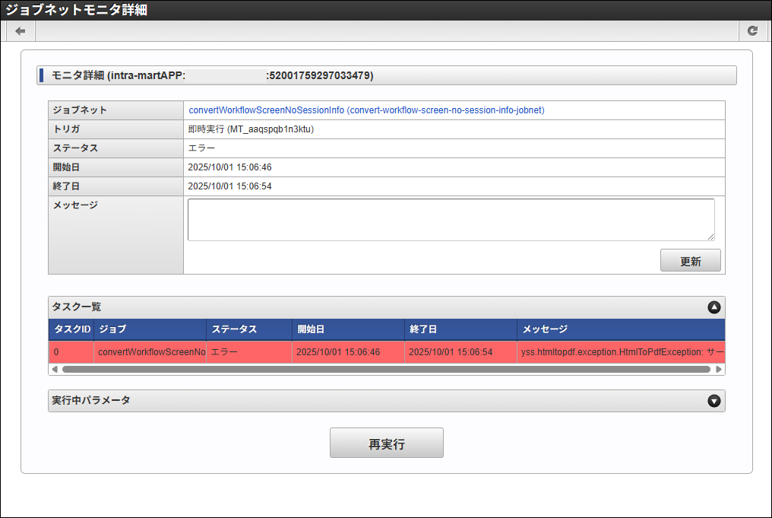Click the タスク一覧 panel title
772x518 pixels.
pyautogui.click(x=77, y=307)
